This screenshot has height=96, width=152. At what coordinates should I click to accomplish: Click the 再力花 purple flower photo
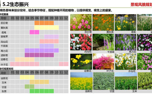tap(126, 42)
